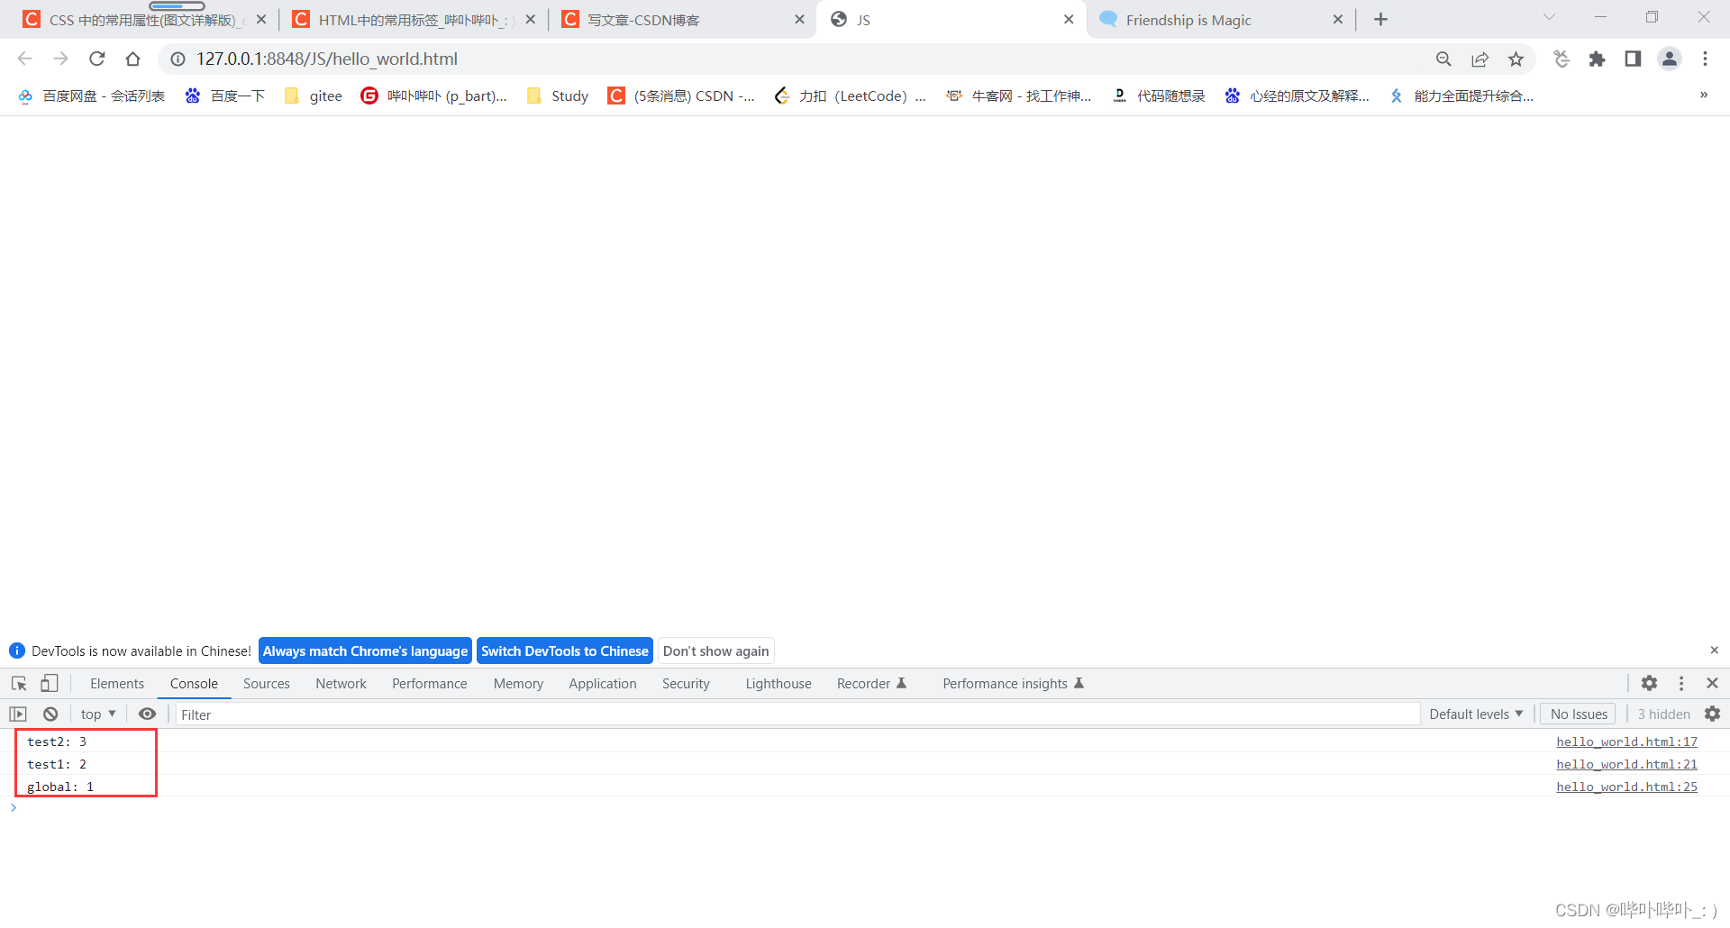Open source link hello_world.html:21
Viewport: 1730px width, 928px height.
point(1626,764)
